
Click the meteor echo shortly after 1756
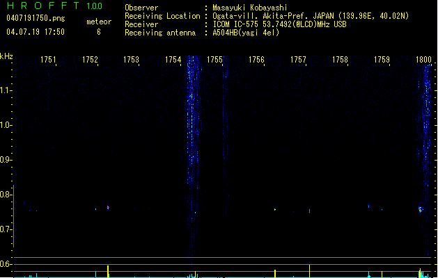point(275,209)
